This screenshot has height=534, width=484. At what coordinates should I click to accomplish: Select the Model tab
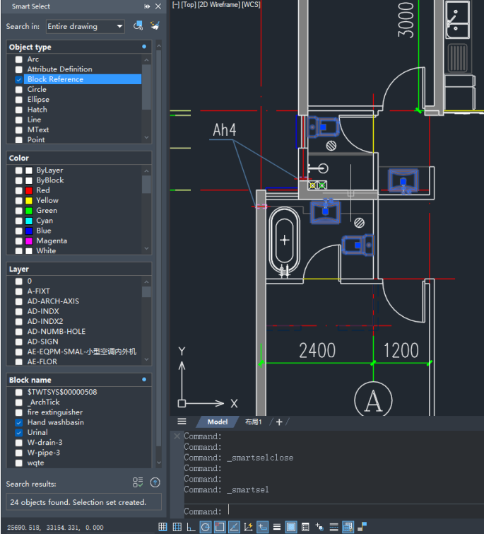[x=218, y=422]
